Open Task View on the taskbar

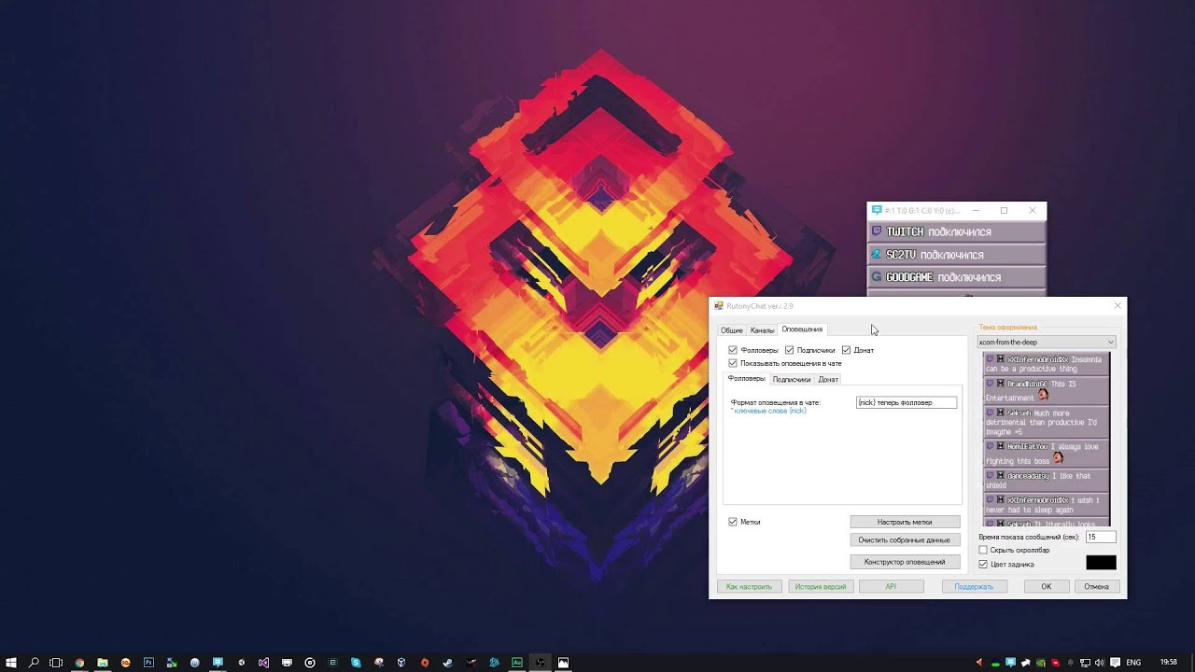point(56,663)
